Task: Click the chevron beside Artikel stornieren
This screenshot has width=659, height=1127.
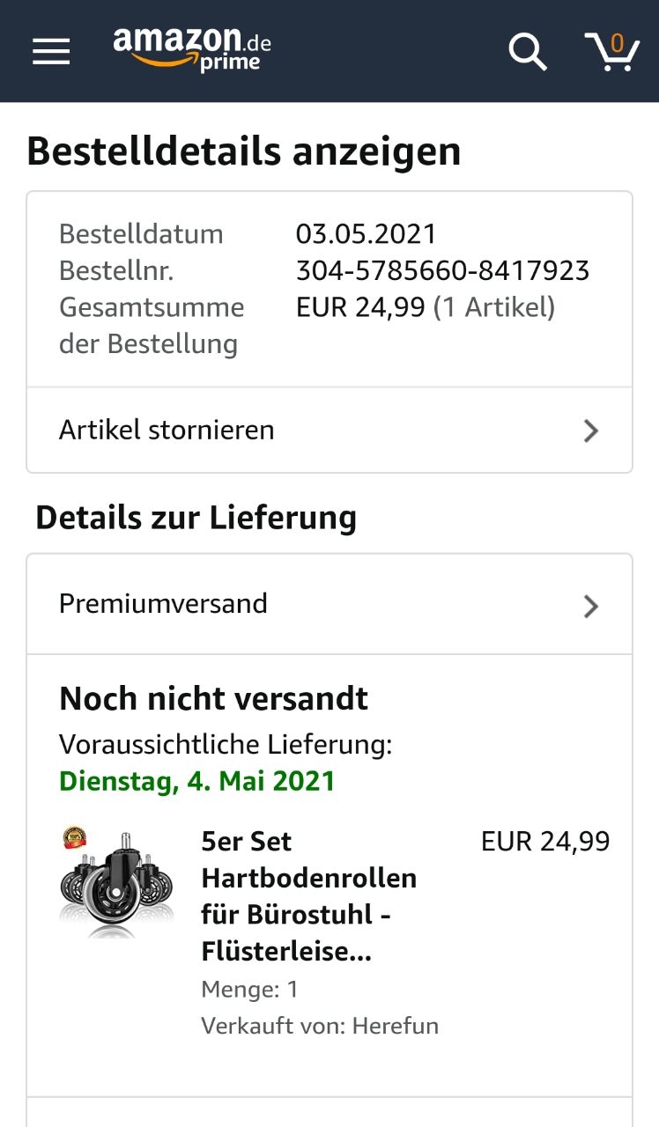Action: point(591,431)
